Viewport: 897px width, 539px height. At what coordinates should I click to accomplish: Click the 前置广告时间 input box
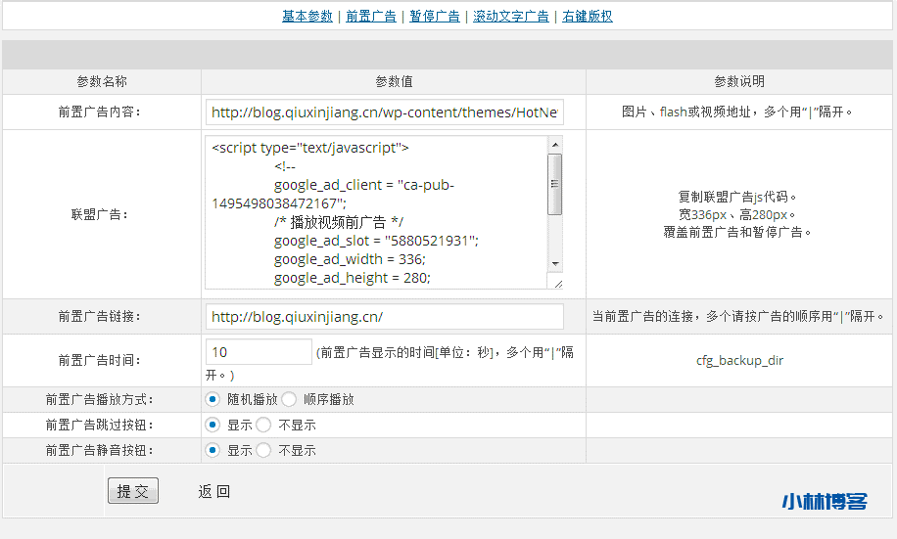[x=259, y=352]
